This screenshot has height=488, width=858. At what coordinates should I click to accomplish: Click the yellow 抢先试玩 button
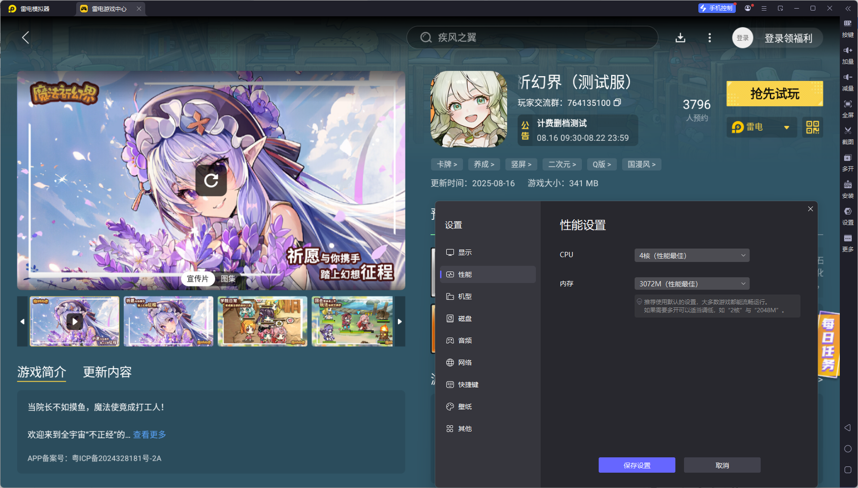pos(775,93)
